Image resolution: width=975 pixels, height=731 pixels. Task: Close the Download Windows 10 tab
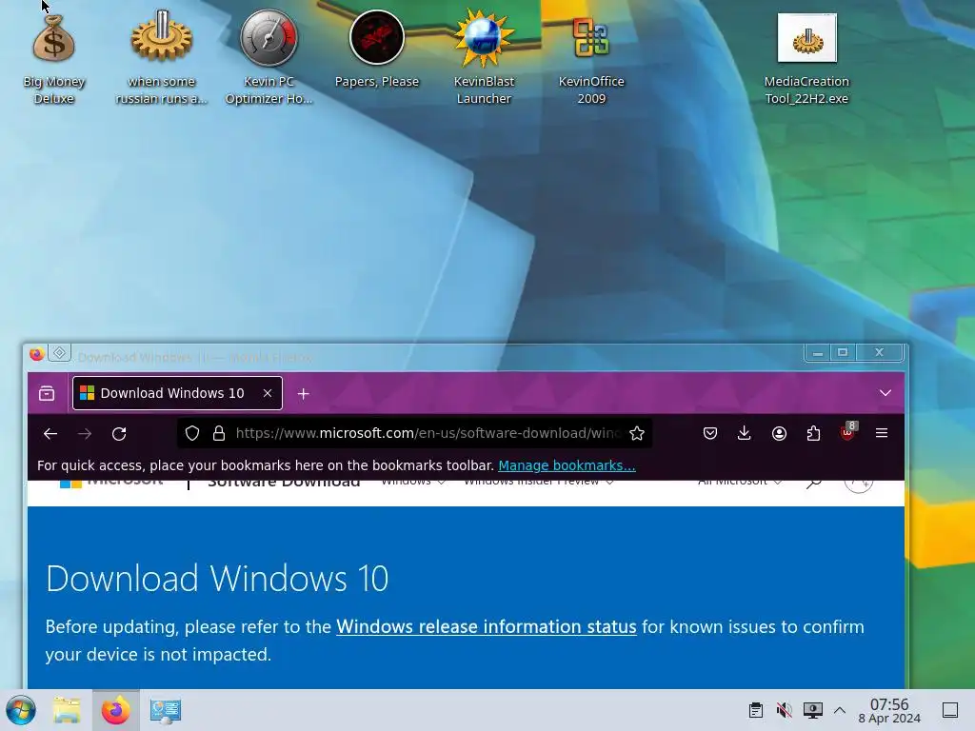(x=268, y=393)
